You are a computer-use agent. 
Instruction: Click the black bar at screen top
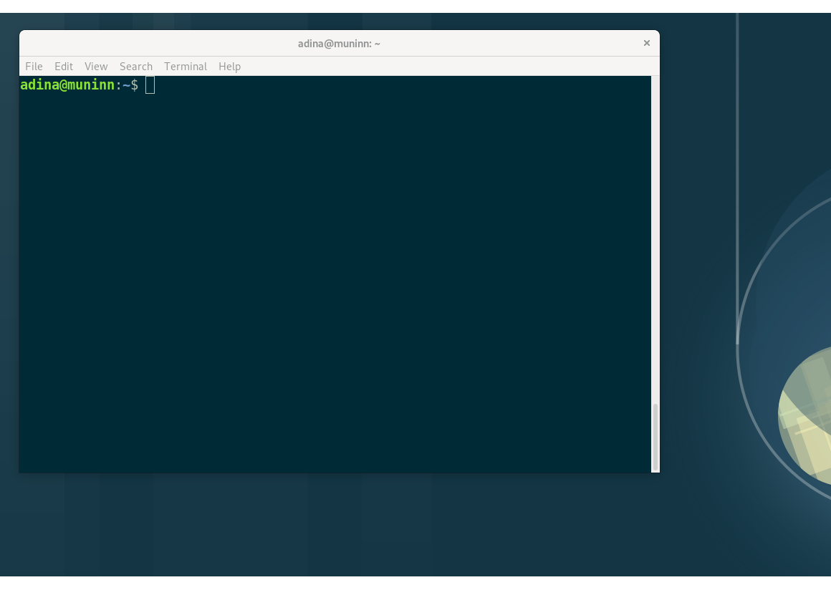tap(415, 6)
